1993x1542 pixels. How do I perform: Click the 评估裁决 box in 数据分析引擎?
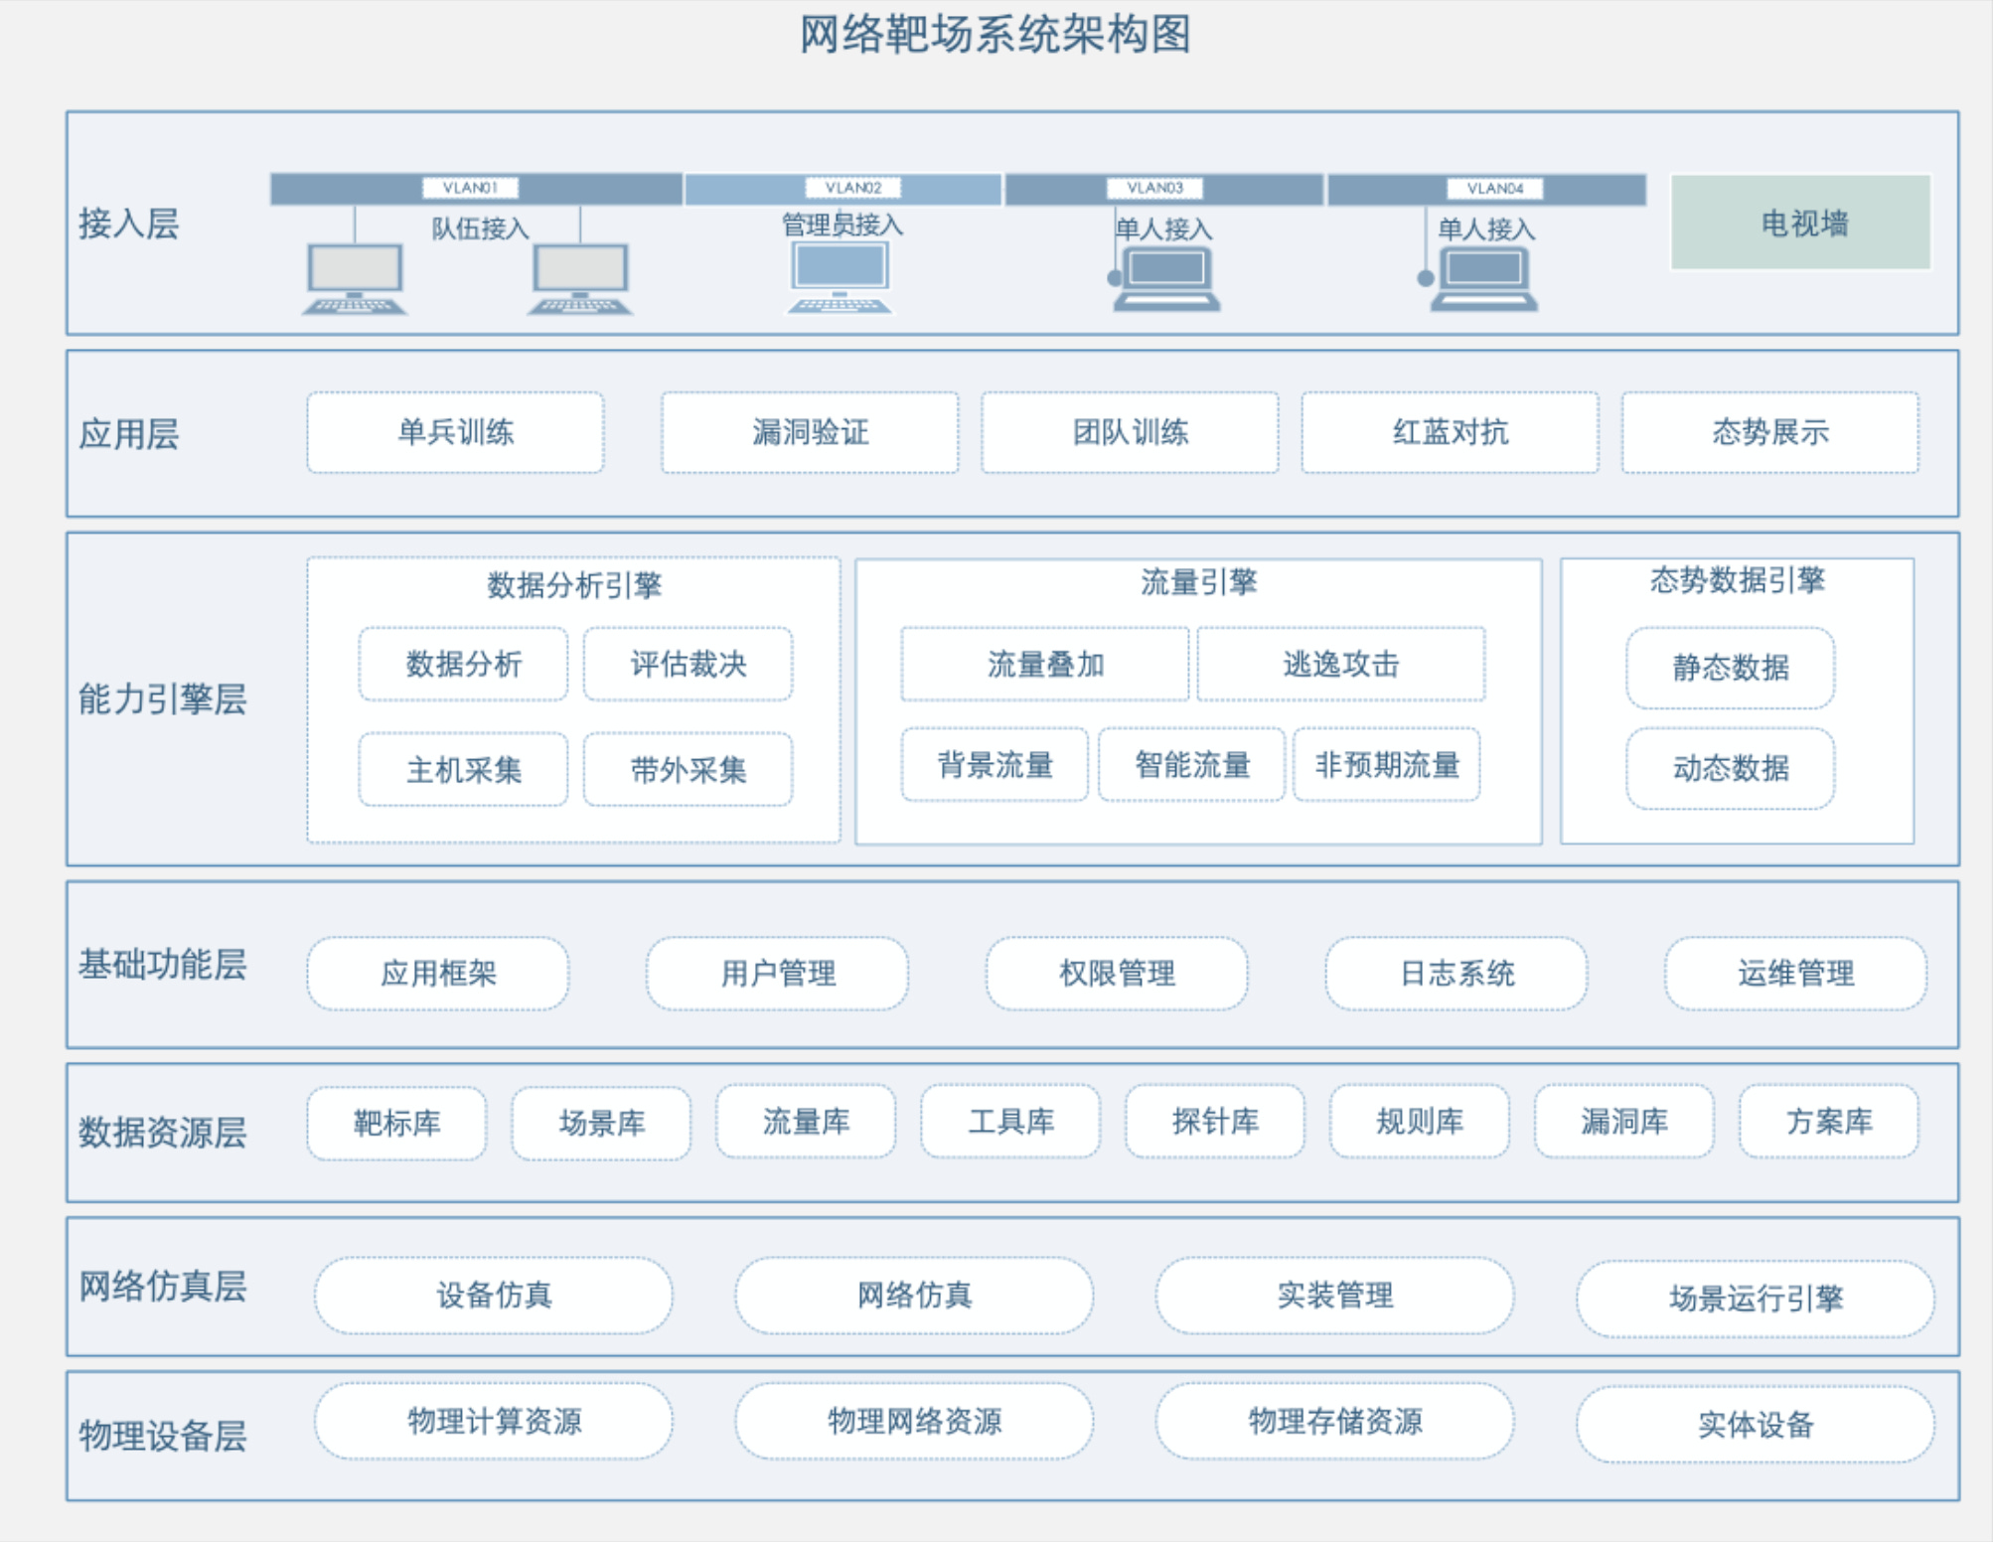688,664
